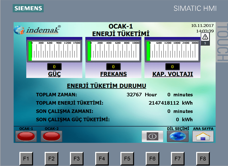Image resolution: width=228 pixels, height=166 pixels.
Task: Click the KAP. VOLTAJI underlined label
Action: pos(173,74)
